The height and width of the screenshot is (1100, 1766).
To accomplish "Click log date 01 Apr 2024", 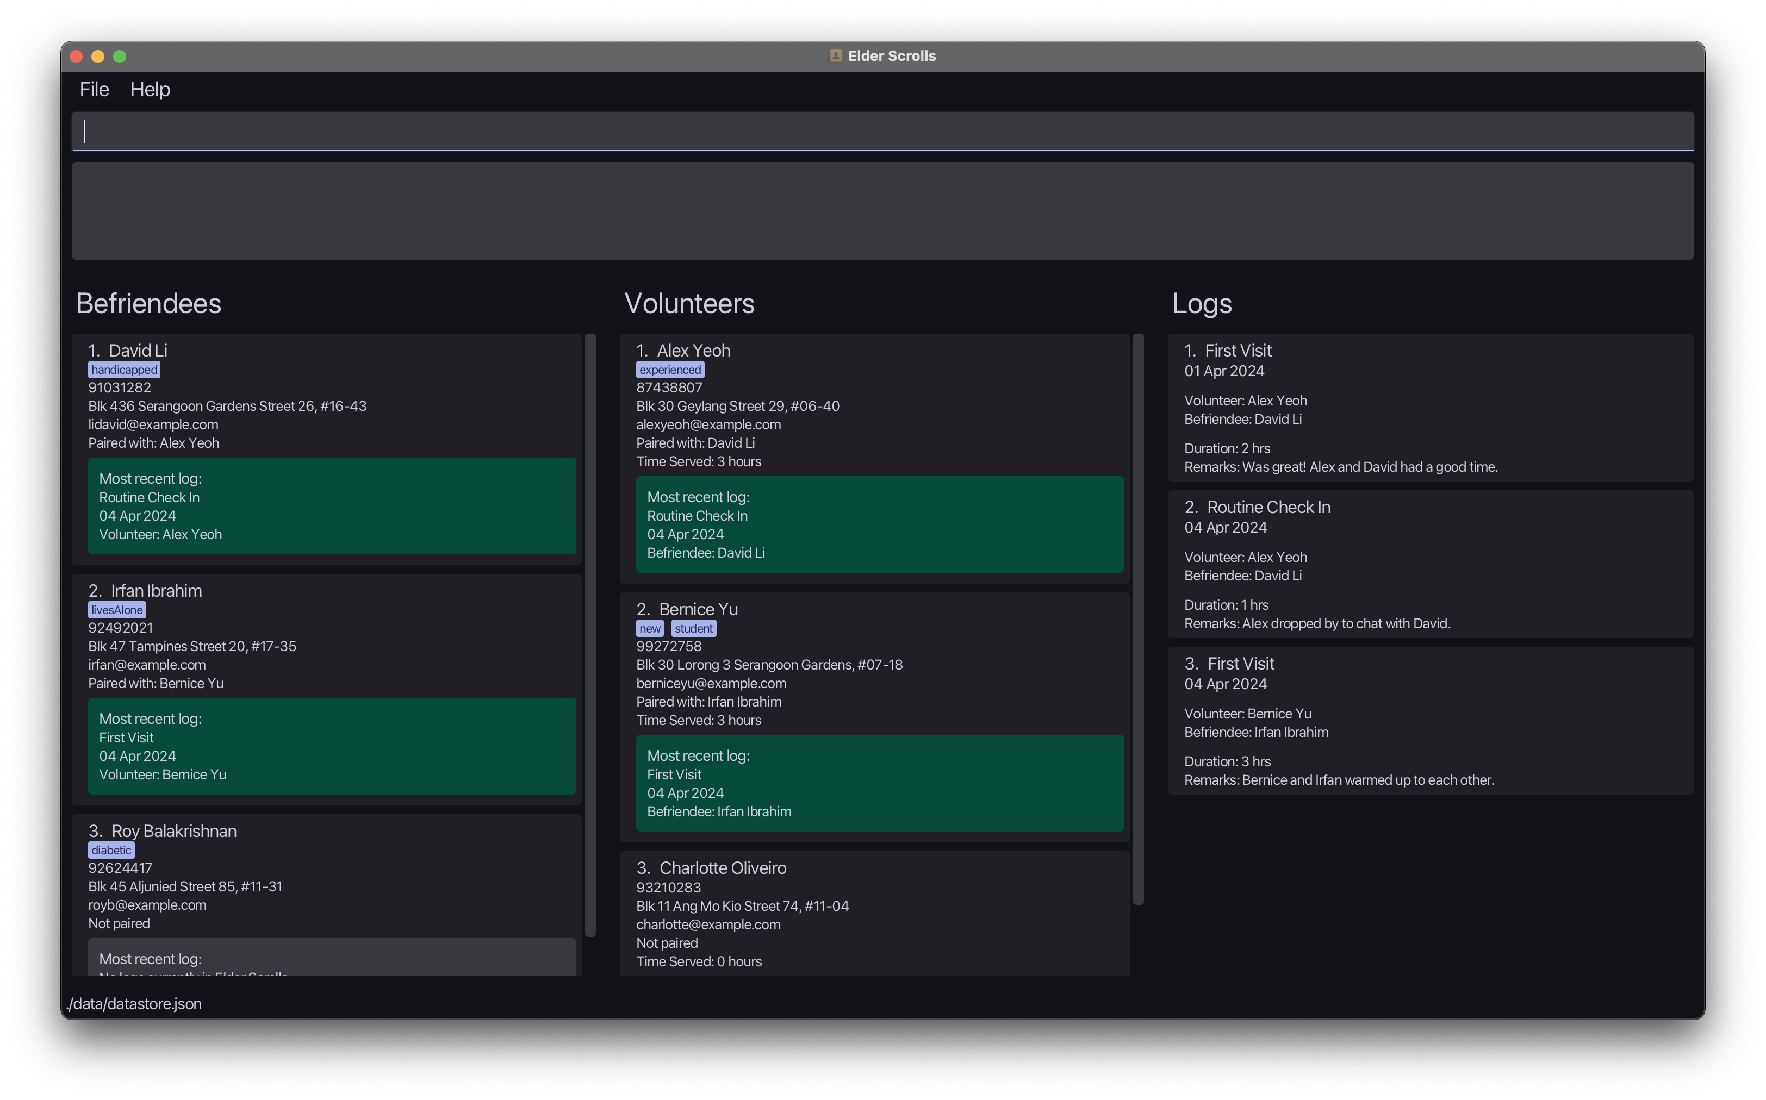I will [x=1224, y=370].
